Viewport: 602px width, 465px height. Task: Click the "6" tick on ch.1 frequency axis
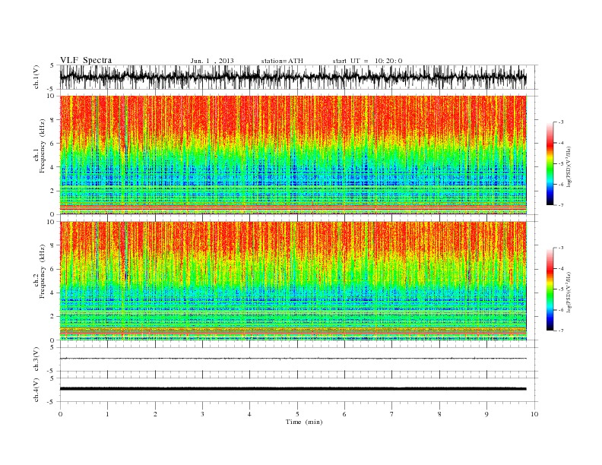52,144
